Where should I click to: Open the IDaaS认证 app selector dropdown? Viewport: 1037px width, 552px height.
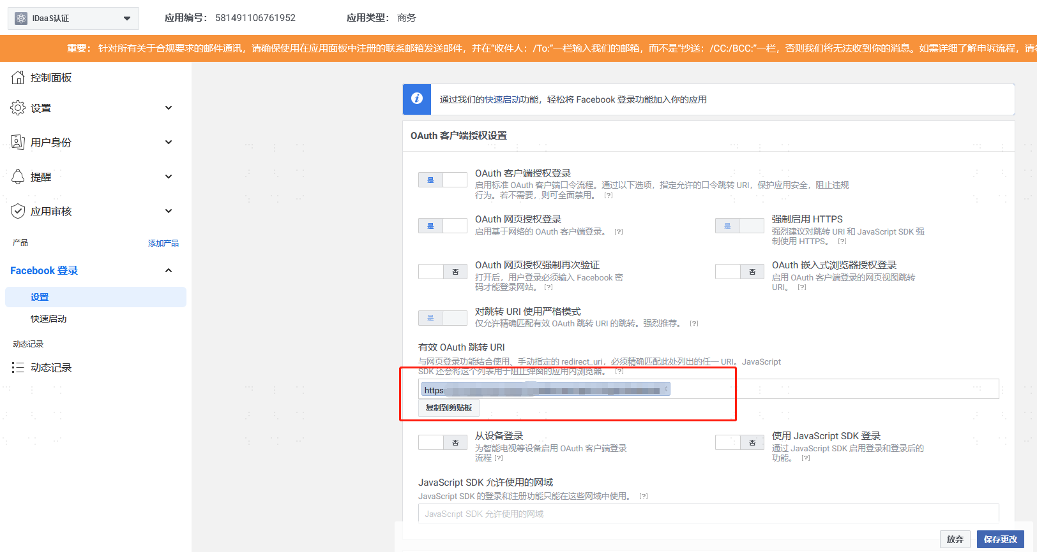[73, 18]
